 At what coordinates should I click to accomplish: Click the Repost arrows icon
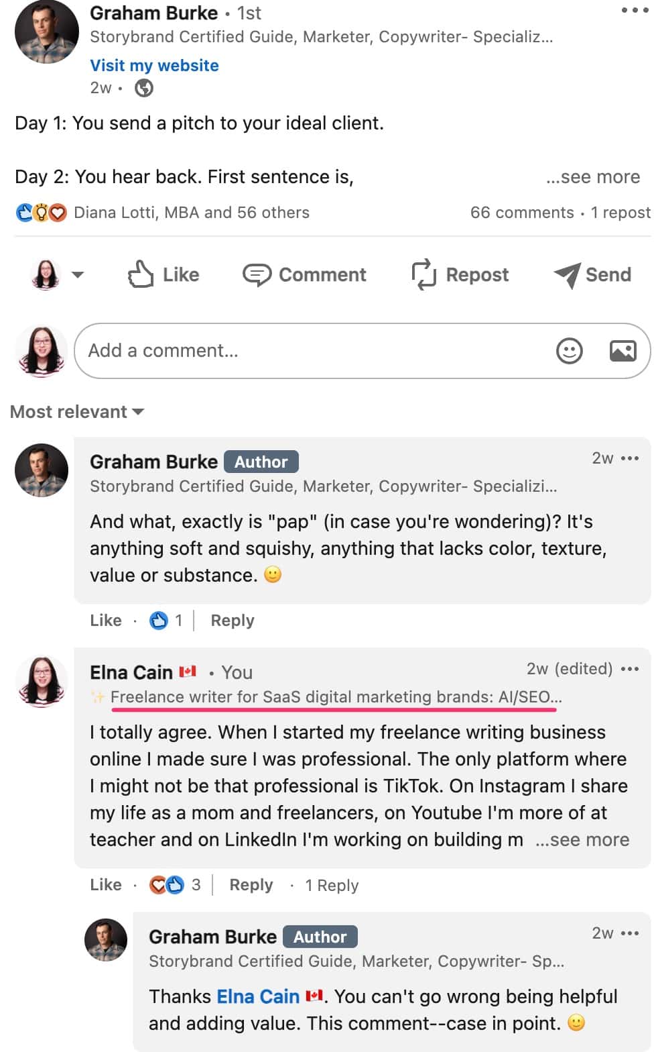(x=423, y=274)
